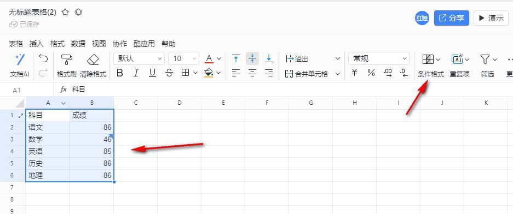Align text right
The height and width of the screenshot is (214, 513).
[269, 73]
